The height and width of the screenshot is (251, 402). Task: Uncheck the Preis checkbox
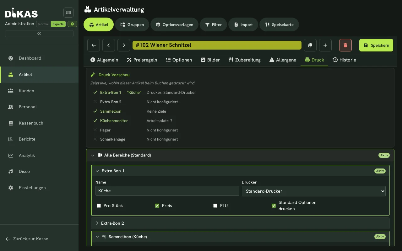coord(157,206)
